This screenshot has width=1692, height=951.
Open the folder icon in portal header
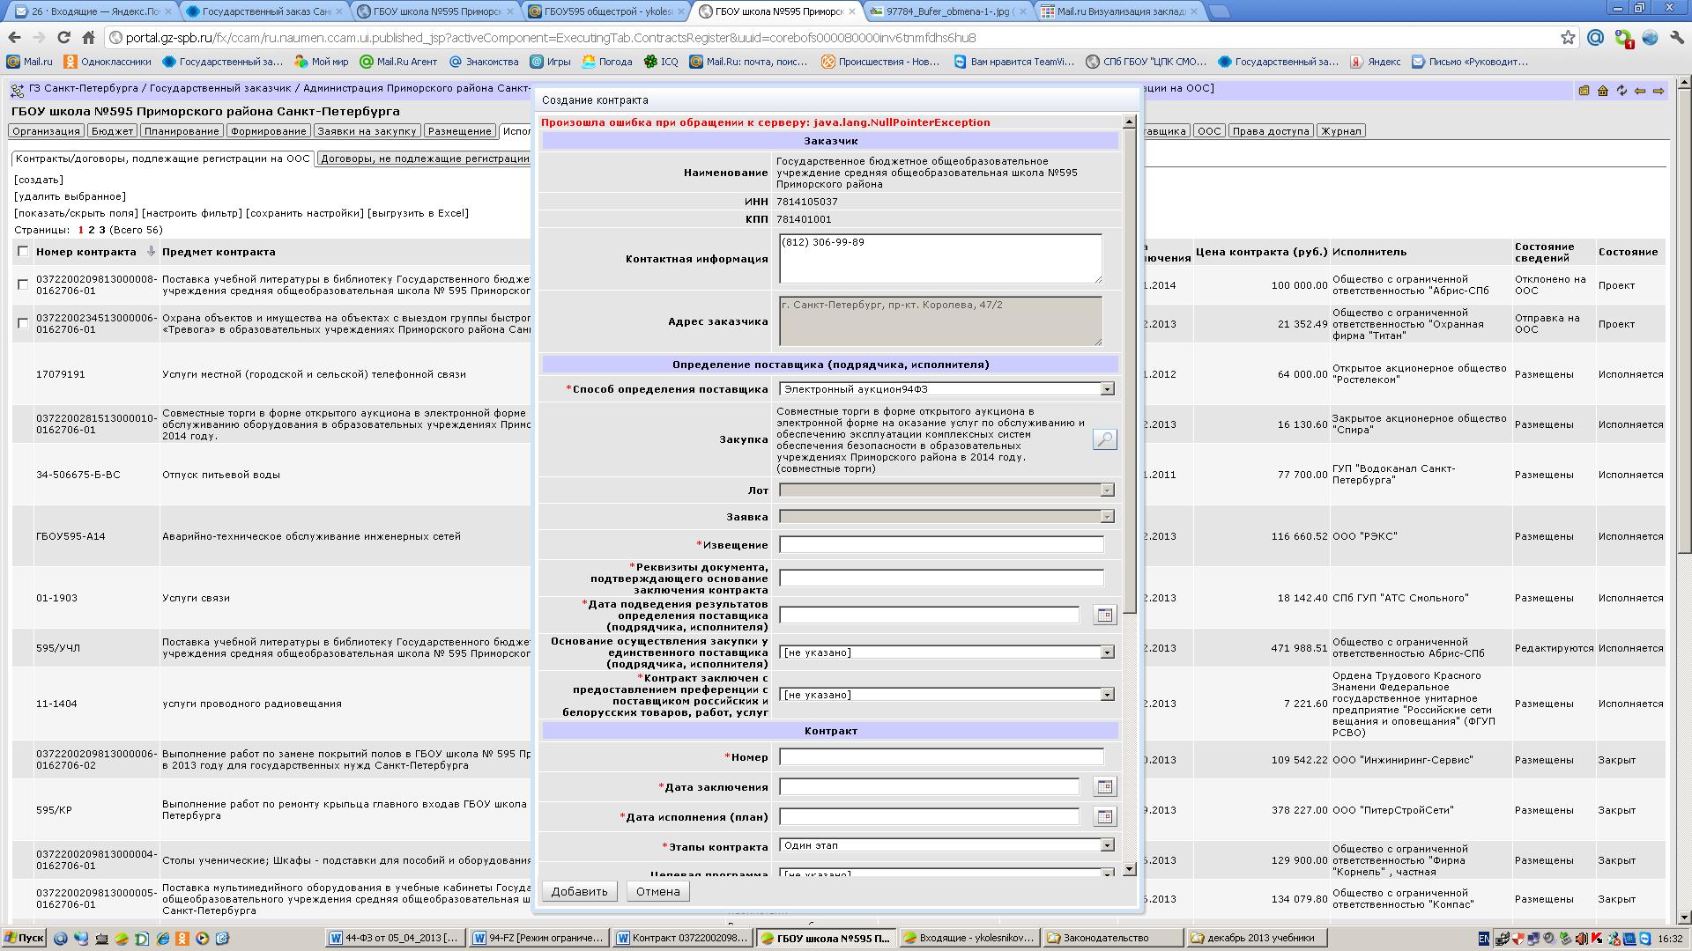(1584, 91)
